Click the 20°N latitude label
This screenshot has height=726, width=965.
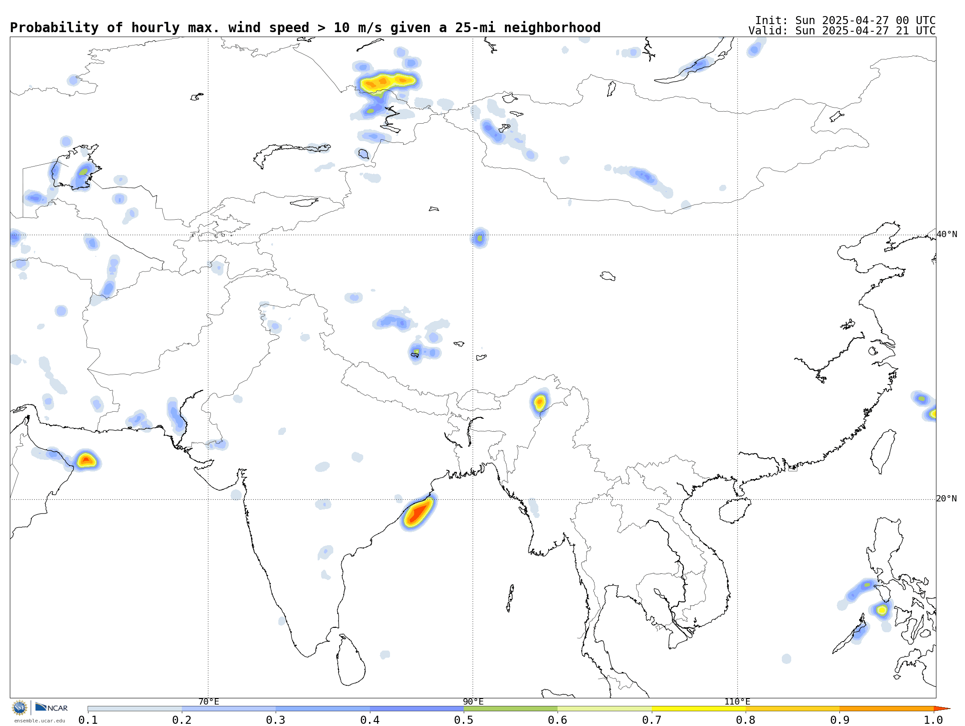[947, 498]
